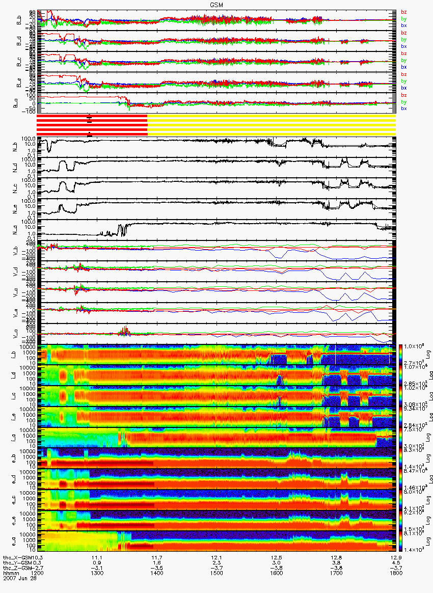Select the B_b magnetic field panel label
This screenshot has width=433, height=593.
[x=19, y=20]
